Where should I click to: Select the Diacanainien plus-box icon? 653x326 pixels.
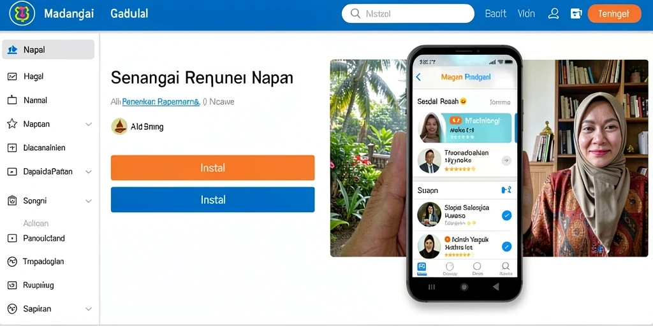[x=12, y=148]
